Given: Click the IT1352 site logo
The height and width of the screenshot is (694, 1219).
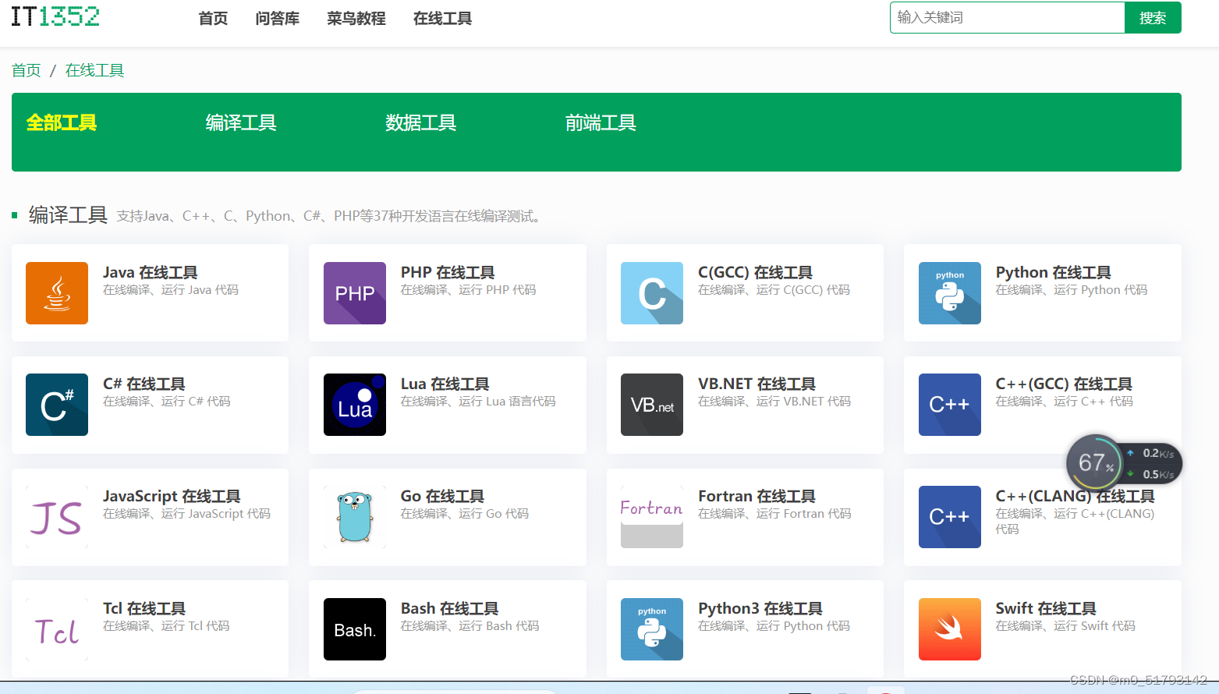Looking at the screenshot, I should 55,16.
